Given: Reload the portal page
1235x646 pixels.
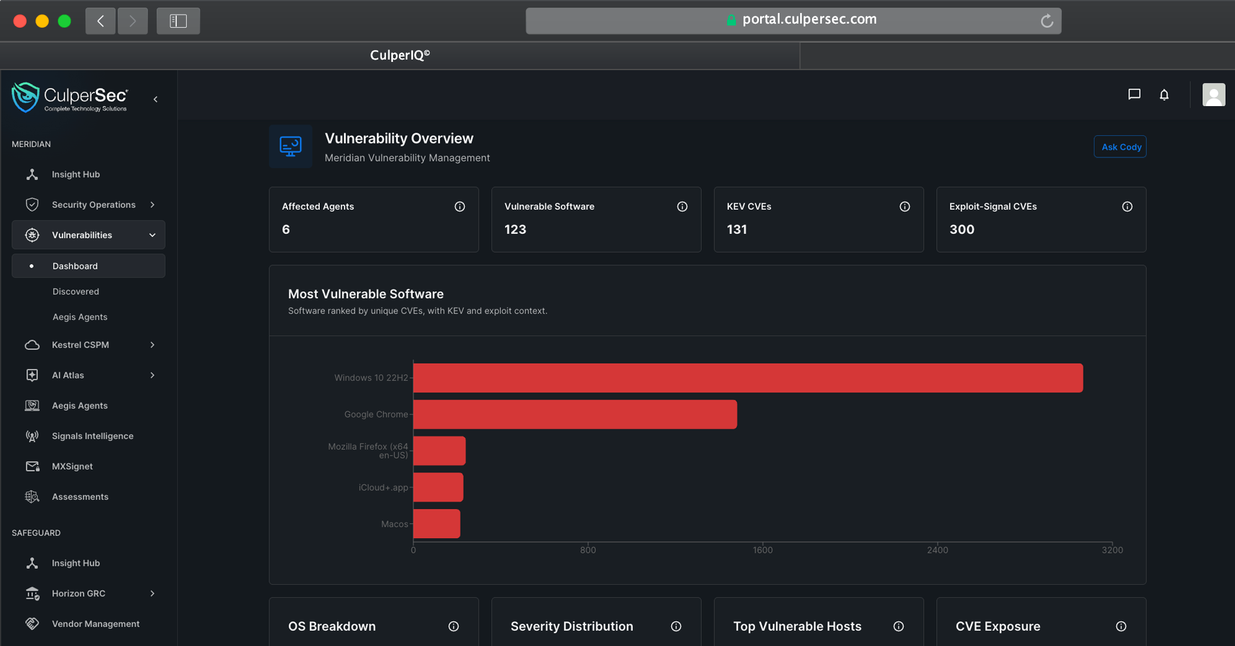Looking at the screenshot, I should (x=1047, y=21).
